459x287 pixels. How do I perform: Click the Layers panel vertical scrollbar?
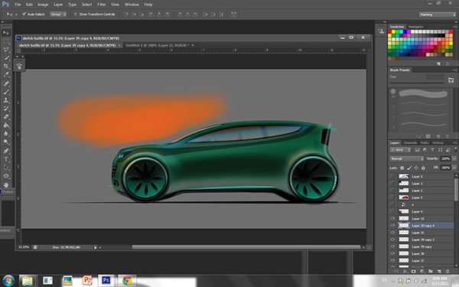[456, 191]
